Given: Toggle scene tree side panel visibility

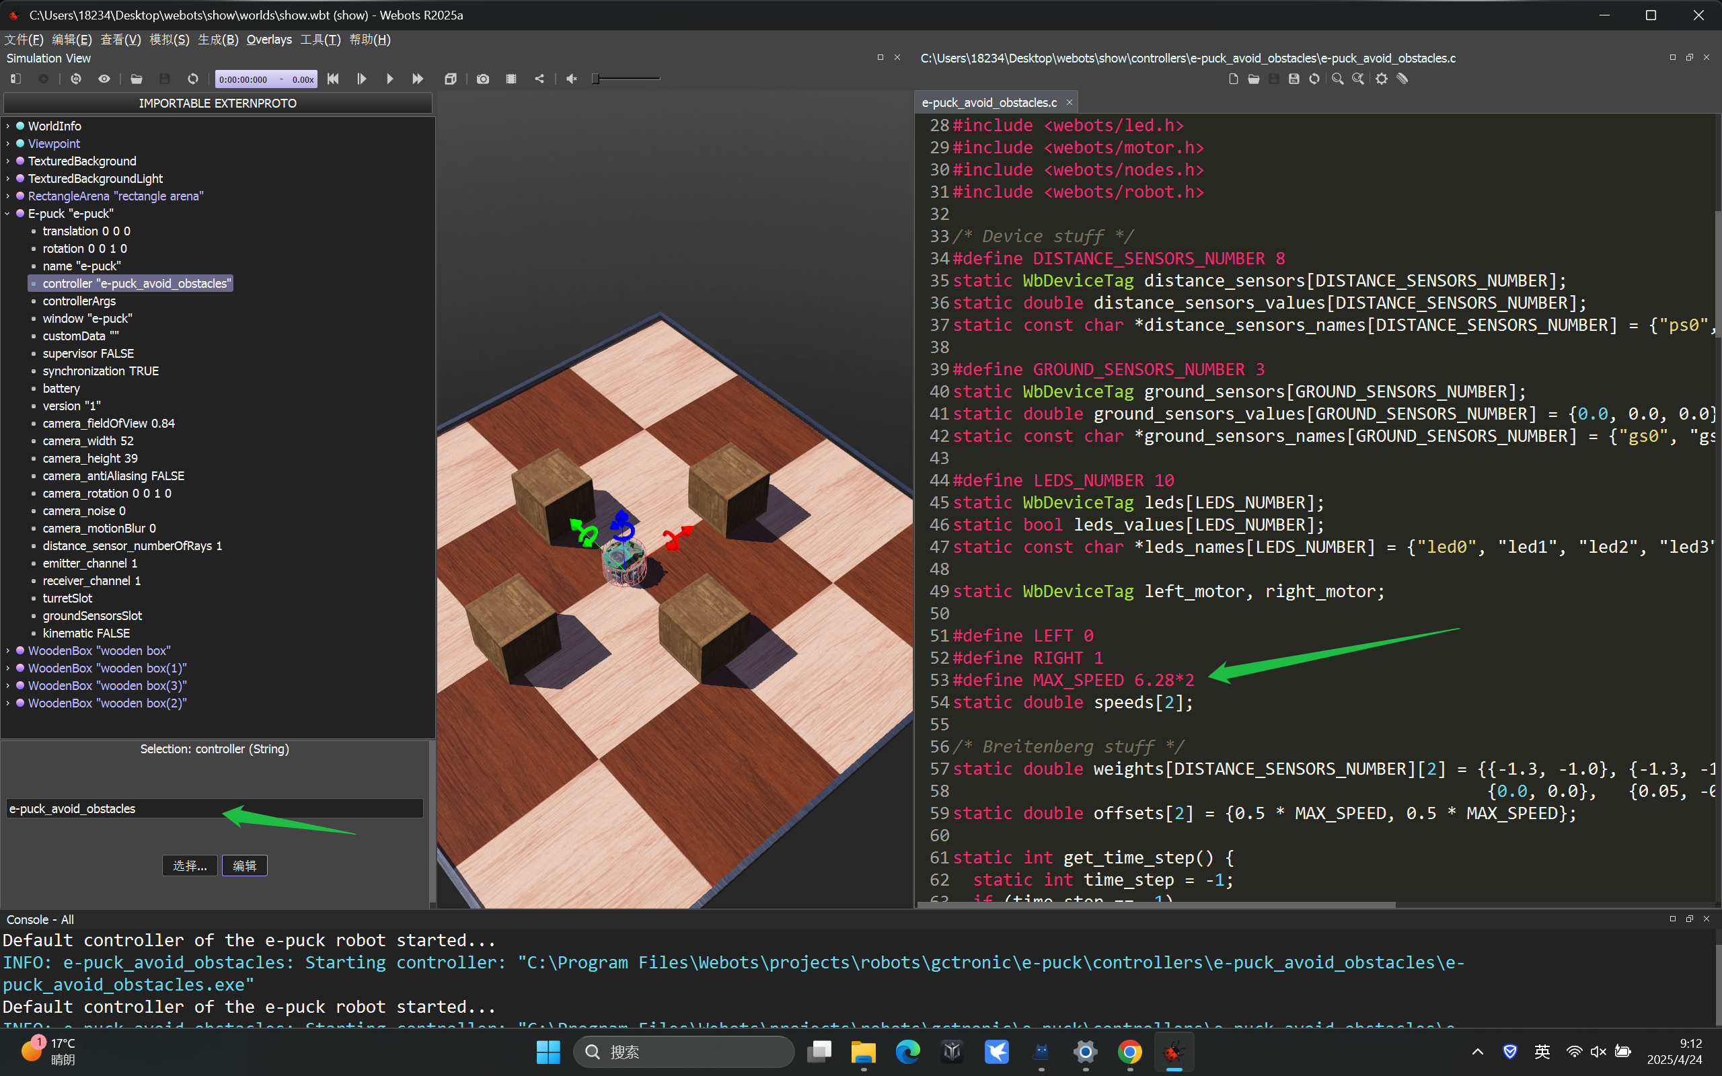Looking at the screenshot, I should tap(15, 79).
